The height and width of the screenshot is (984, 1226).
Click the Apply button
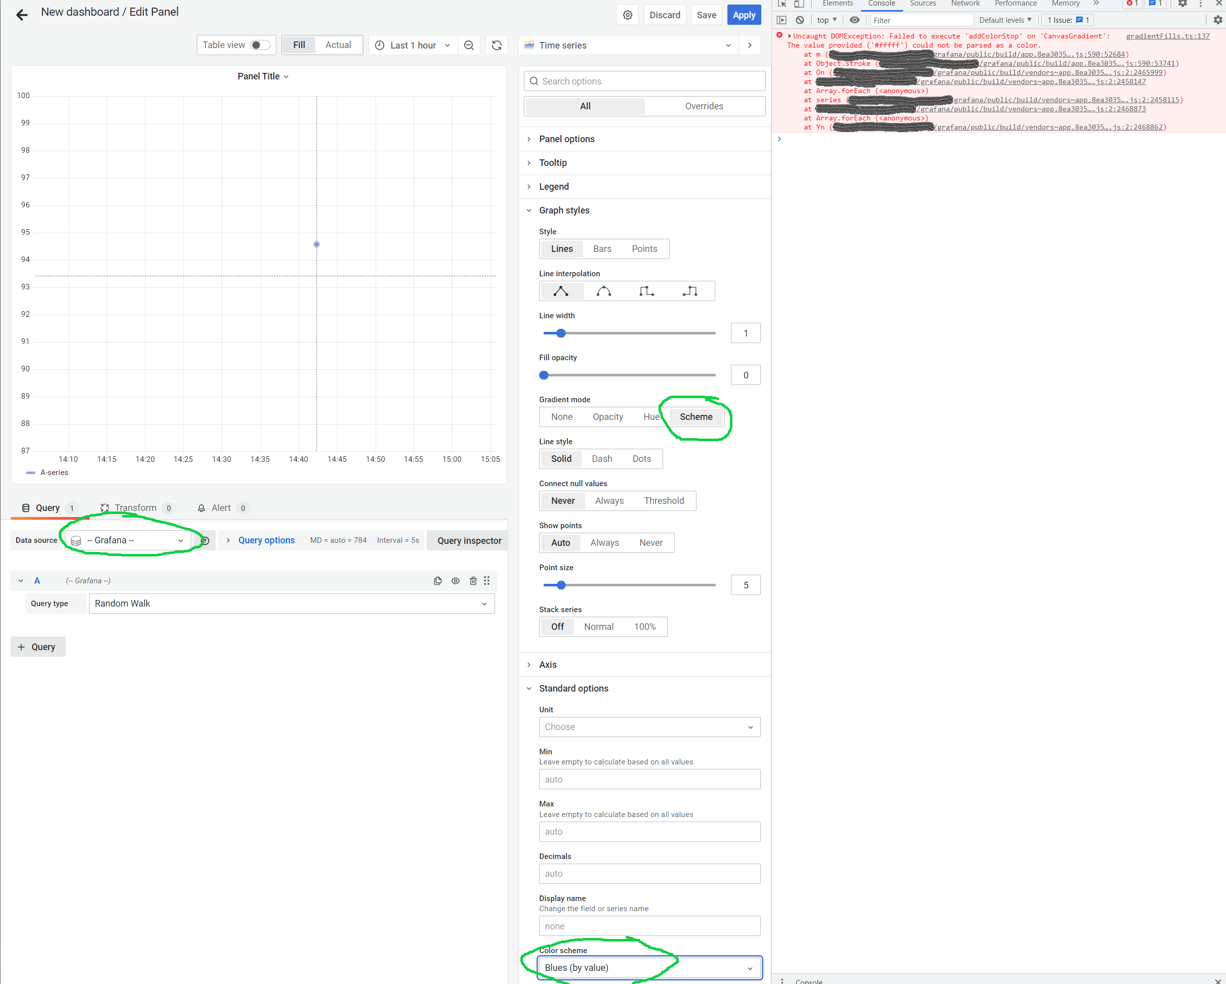(x=743, y=15)
